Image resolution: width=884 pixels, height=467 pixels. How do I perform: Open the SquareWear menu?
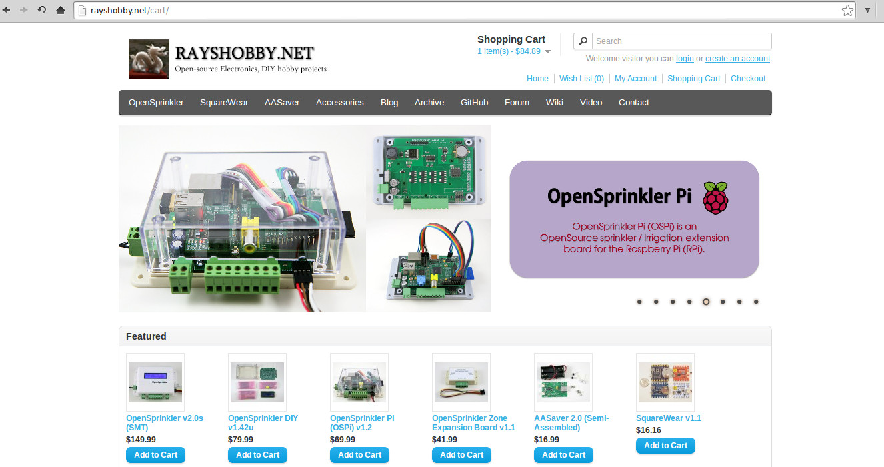224,103
